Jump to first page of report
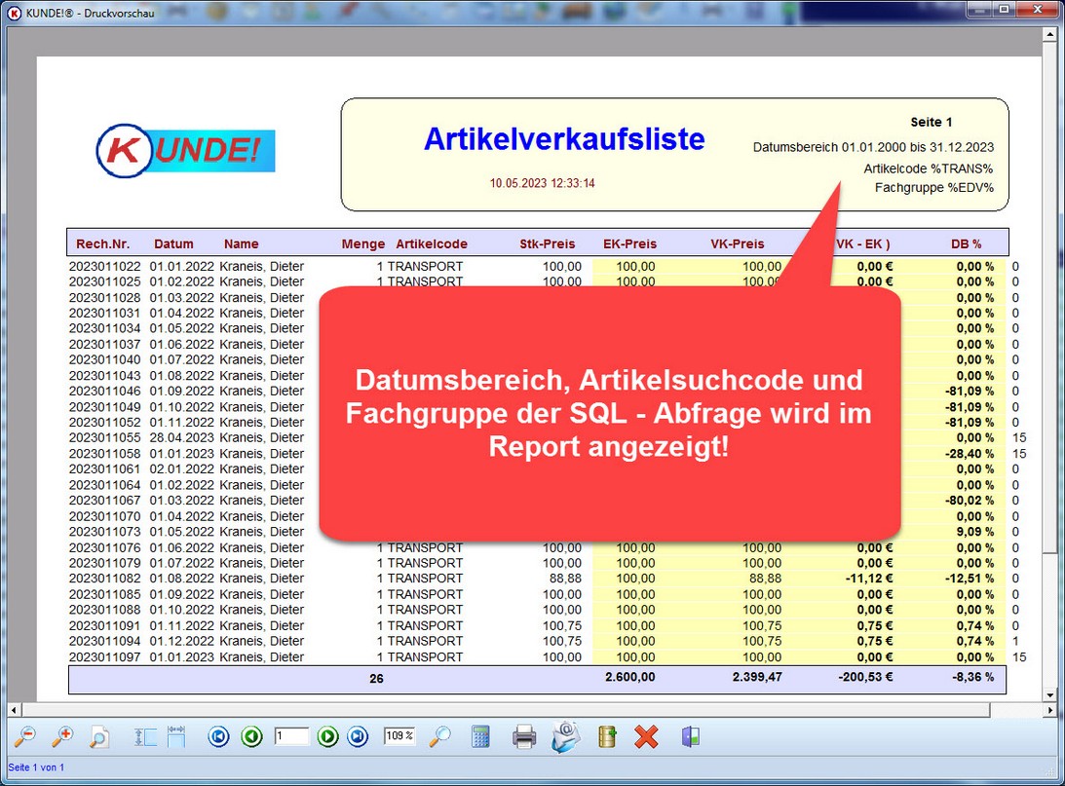 click(x=219, y=736)
